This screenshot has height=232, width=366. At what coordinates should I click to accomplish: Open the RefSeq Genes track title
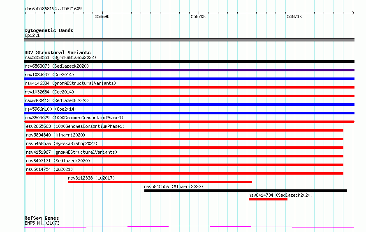[42, 218]
